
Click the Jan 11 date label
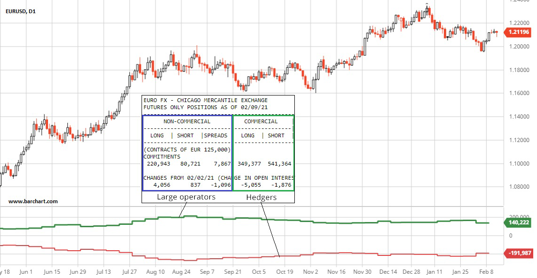click(x=434, y=272)
